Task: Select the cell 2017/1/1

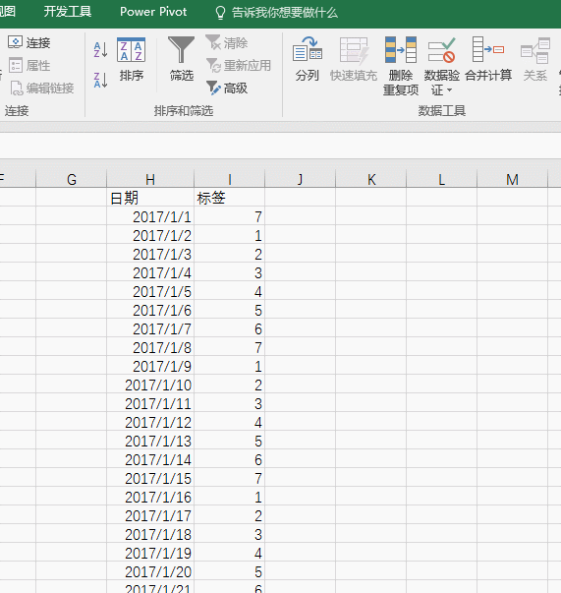Action: [150, 216]
